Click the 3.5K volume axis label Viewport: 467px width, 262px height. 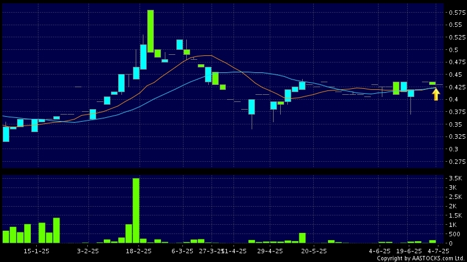tap(455, 178)
